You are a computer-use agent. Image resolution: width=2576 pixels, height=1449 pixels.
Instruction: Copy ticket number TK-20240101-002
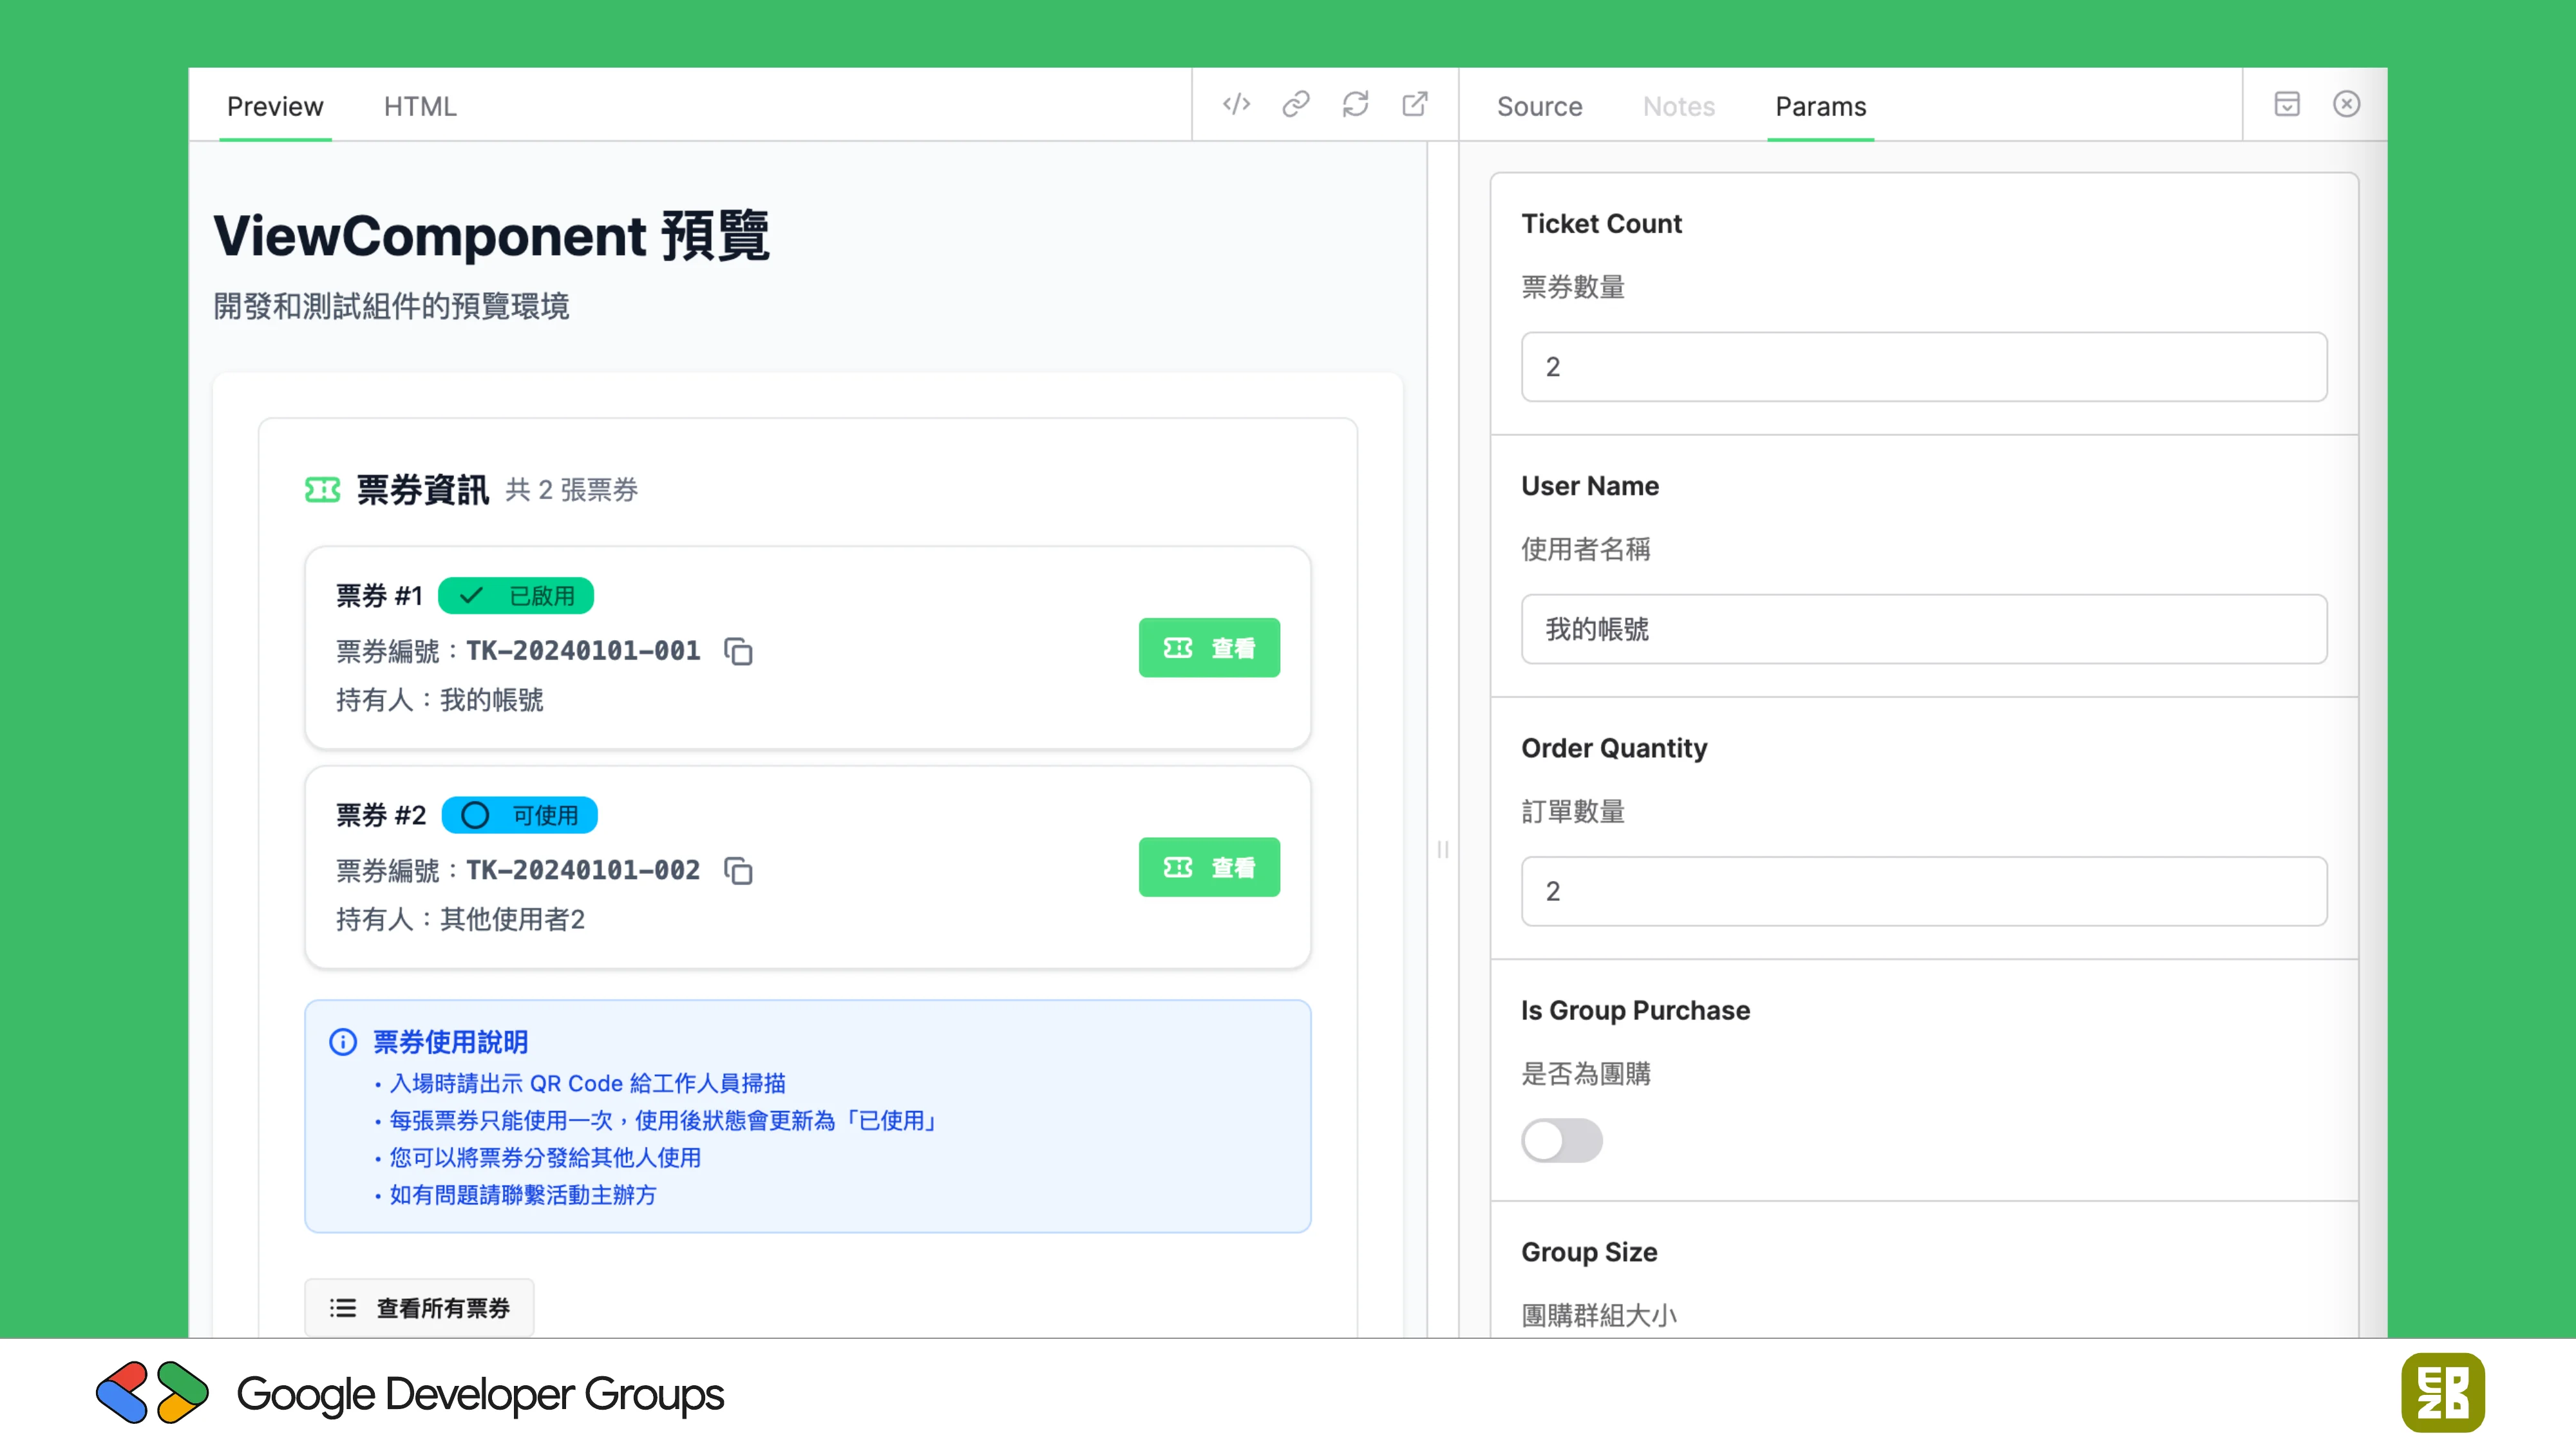tap(740, 871)
